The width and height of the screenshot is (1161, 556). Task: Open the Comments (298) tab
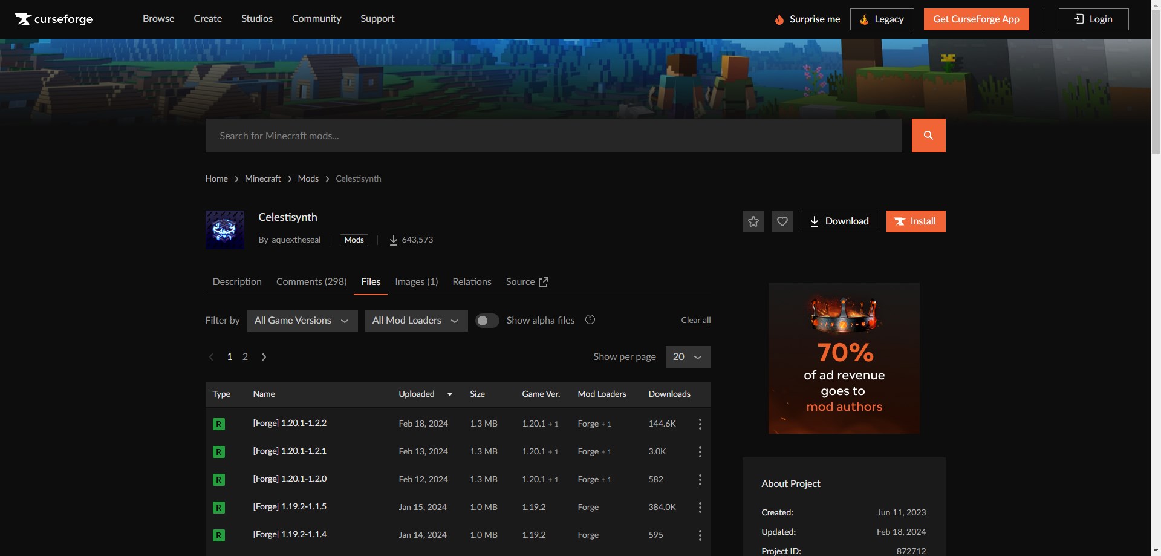point(311,282)
